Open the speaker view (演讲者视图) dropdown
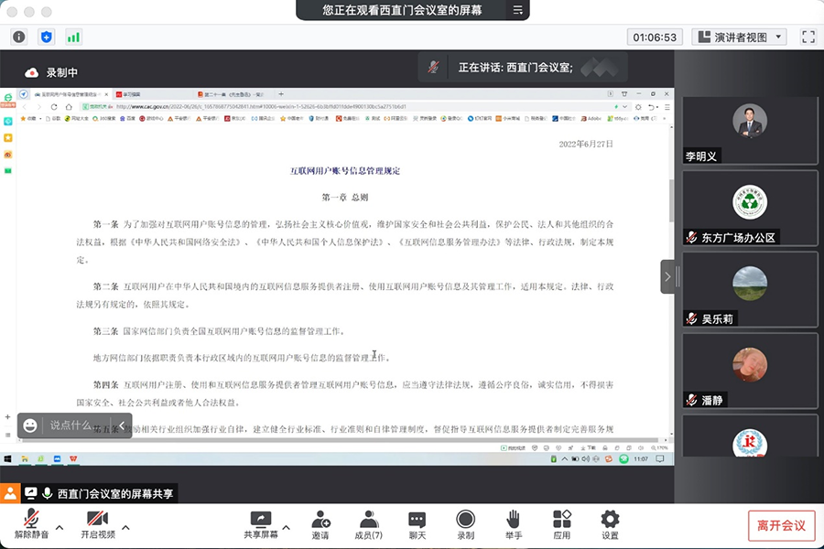824x549 pixels. 740,37
